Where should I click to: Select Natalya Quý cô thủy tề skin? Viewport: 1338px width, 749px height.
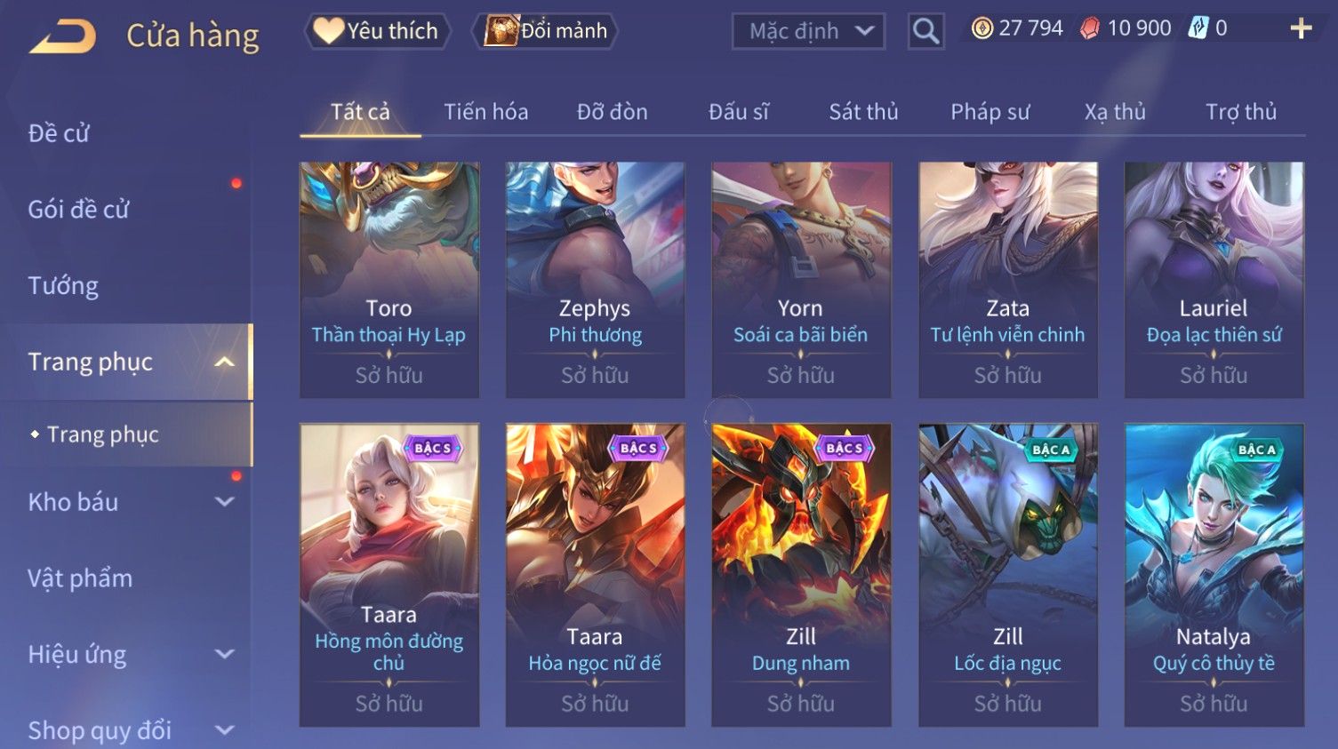[1214, 575]
